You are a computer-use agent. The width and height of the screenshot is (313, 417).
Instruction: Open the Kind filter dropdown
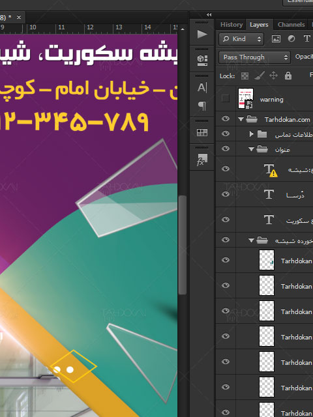pos(241,39)
